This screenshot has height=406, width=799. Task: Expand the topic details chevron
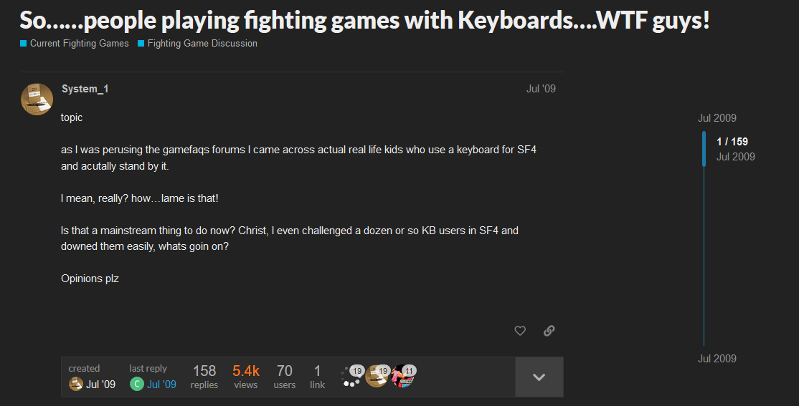tap(539, 377)
